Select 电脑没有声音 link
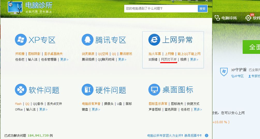Screen dimensions: 260x139 [x=91, y=104]
